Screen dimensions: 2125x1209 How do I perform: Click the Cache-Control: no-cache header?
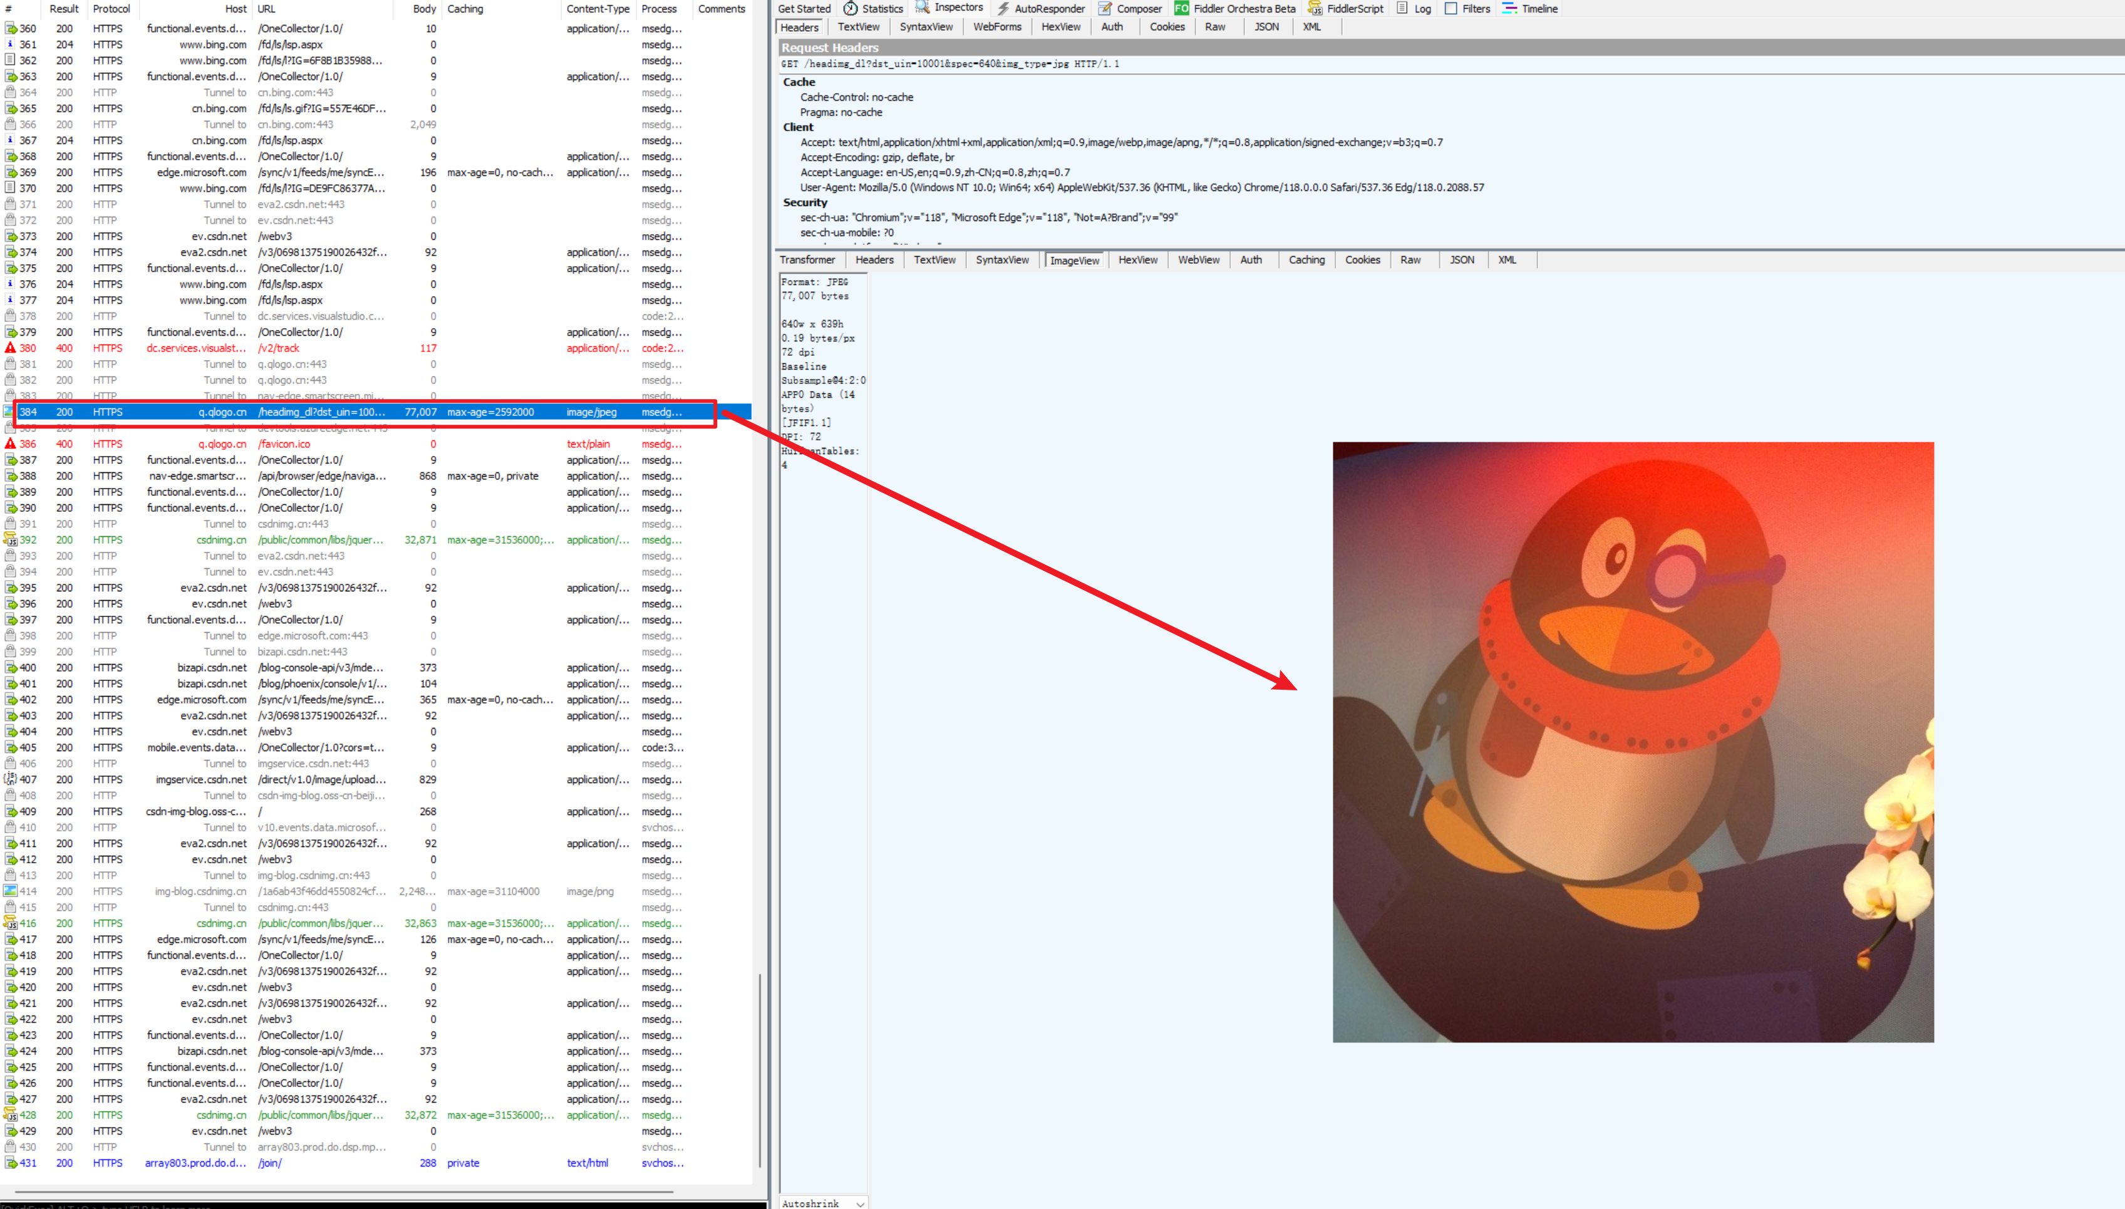[856, 97]
